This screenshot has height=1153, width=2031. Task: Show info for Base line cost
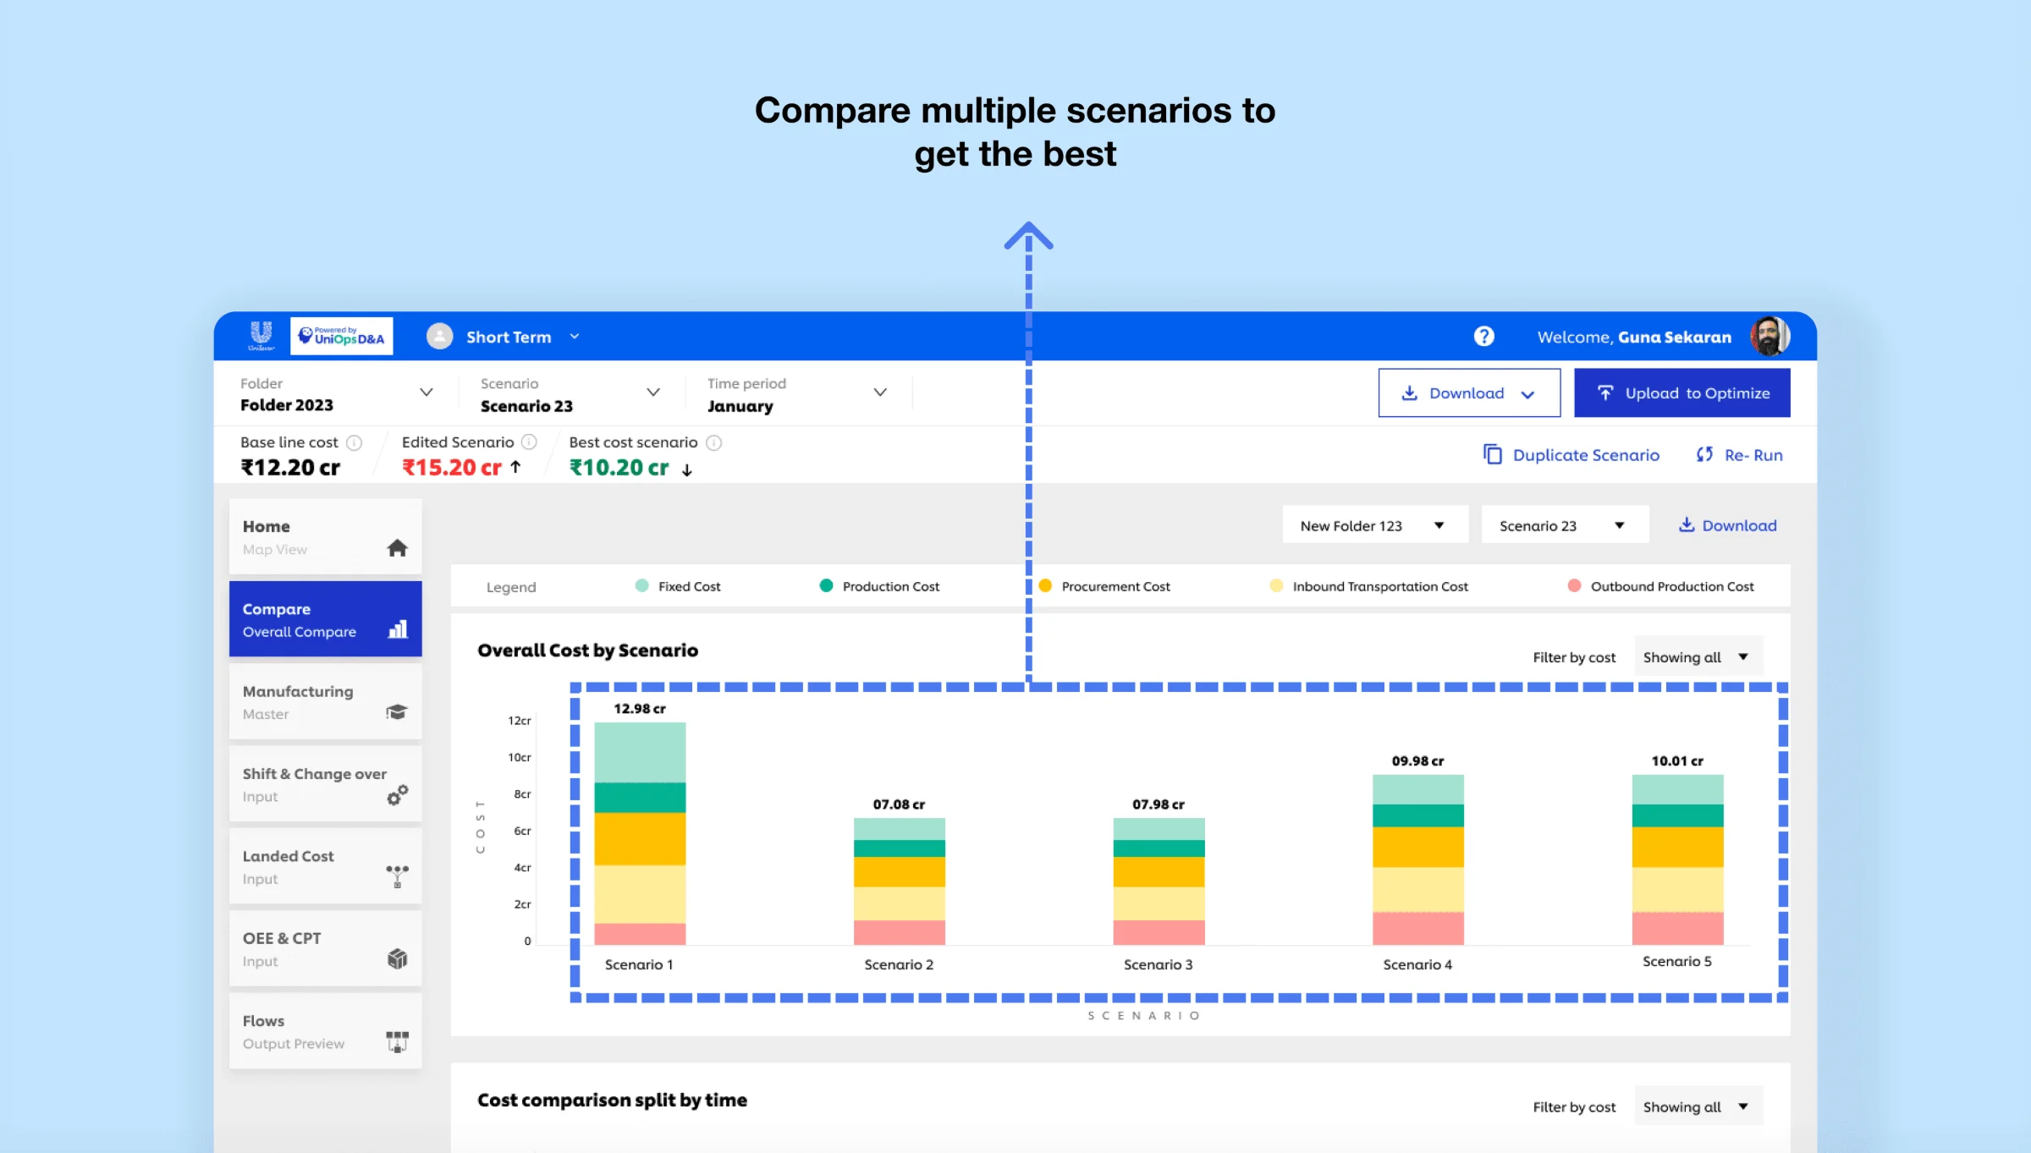pos(355,442)
